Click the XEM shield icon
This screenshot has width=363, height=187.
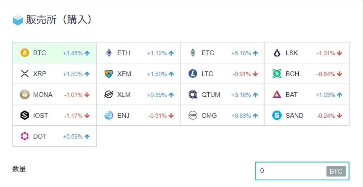pos(109,73)
